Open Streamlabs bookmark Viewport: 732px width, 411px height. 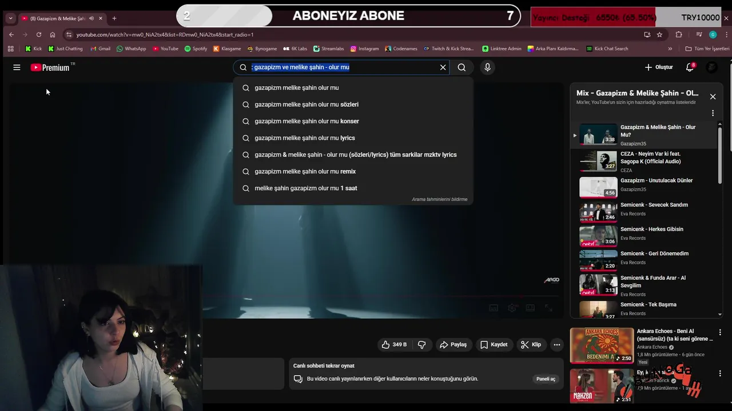328,49
